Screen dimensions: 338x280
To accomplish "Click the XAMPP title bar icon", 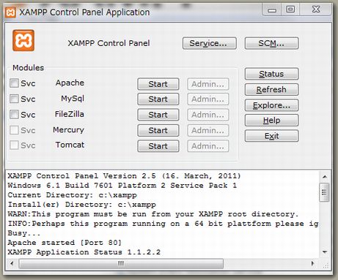I will point(10,12).
